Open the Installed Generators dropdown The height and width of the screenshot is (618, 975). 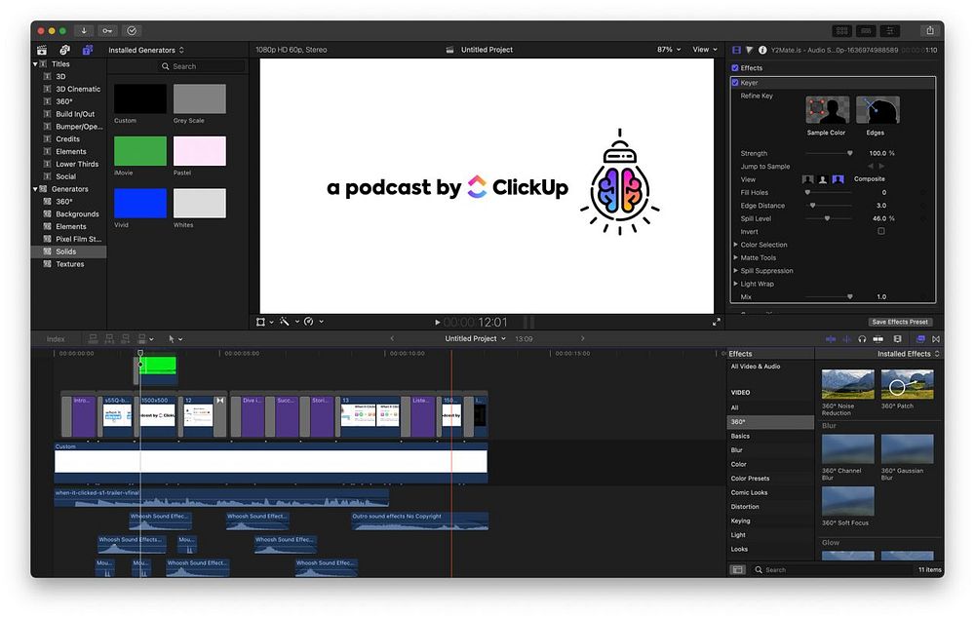pos(147,50)
